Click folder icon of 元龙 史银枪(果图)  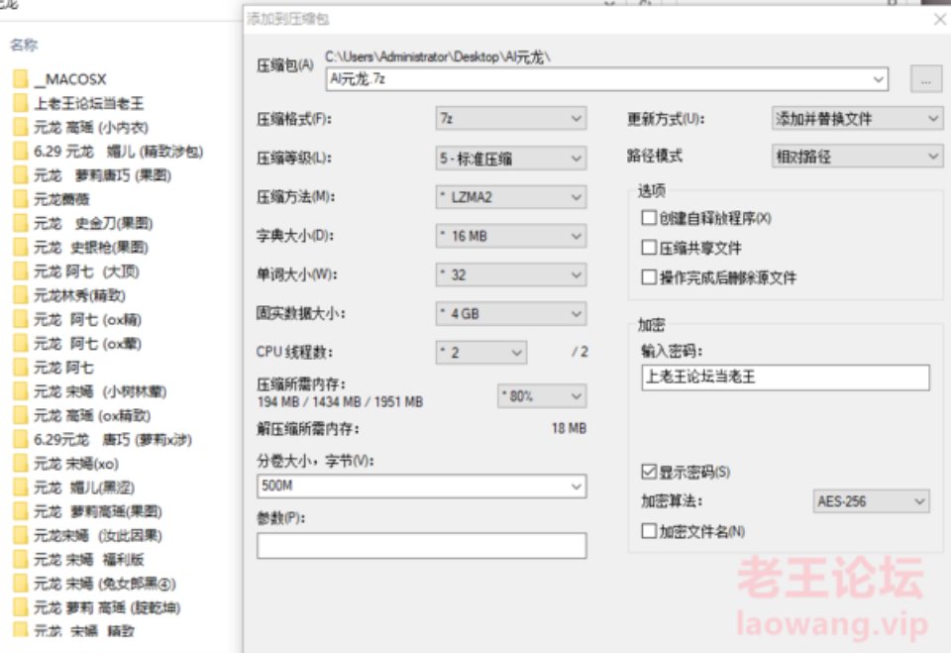click(21, 247)
